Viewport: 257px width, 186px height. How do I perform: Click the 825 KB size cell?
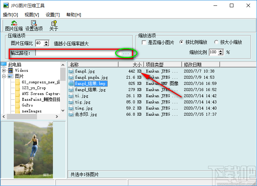pyautogui.click(x=135, y=84)
